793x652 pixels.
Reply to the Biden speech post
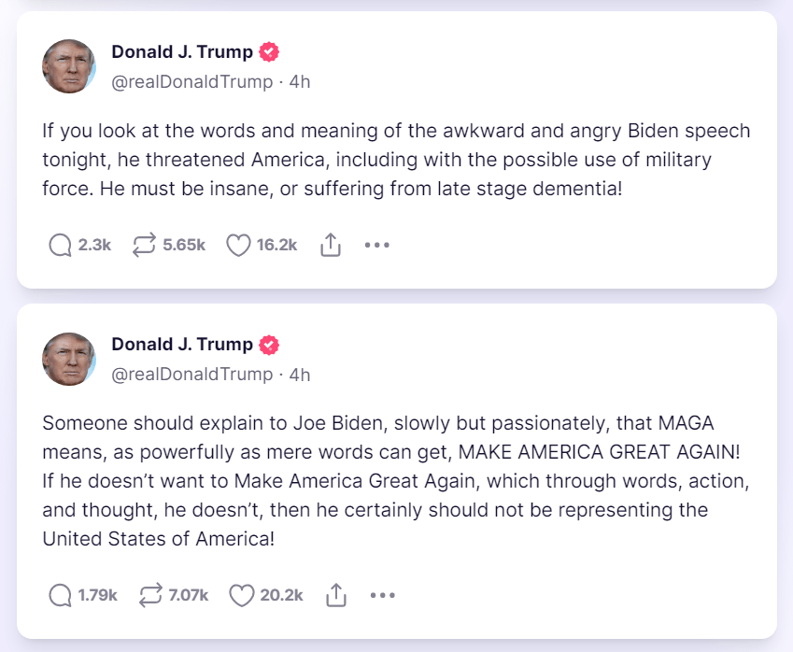pyautogui.click(x=61, y=246)
